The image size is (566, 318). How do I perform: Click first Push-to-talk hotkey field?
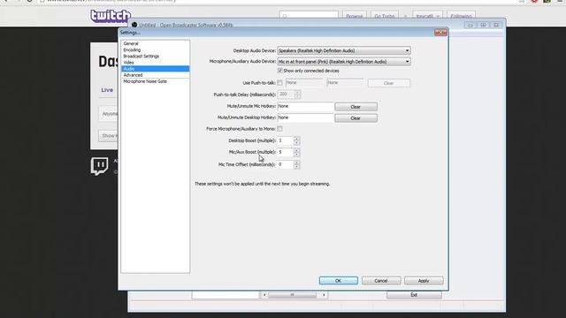pyautogui.click(x=304, y=83)
